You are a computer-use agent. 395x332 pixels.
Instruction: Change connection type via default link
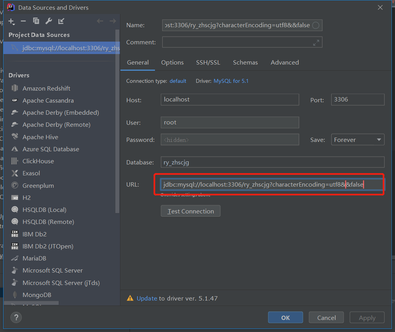click(x=178, y=81)
